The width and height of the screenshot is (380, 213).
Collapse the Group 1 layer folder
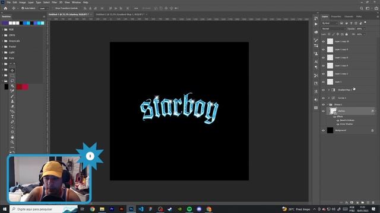[328, 105]
